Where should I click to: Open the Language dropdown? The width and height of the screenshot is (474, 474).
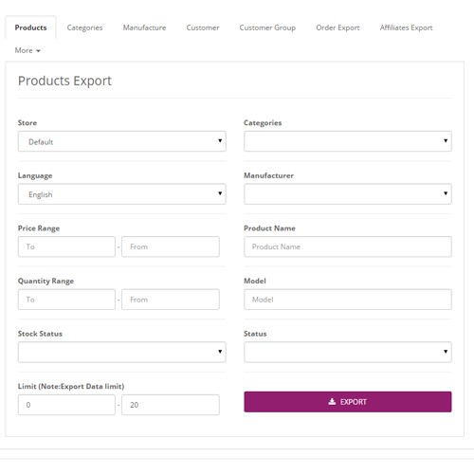122,194
